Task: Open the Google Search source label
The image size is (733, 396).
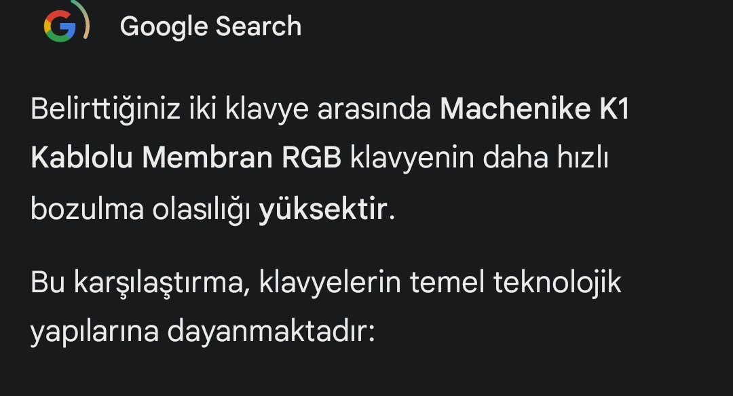Action: [210, 26]
